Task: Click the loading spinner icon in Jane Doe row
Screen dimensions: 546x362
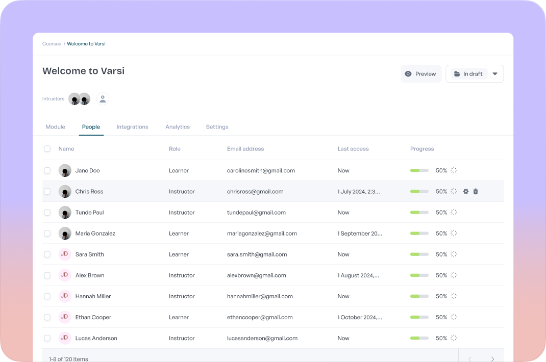Action: click(454, 171)
